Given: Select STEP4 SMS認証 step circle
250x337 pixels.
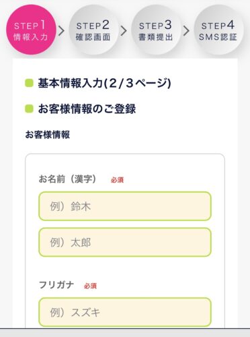Looking at the screenshot, I should click(x=218, y=30).
